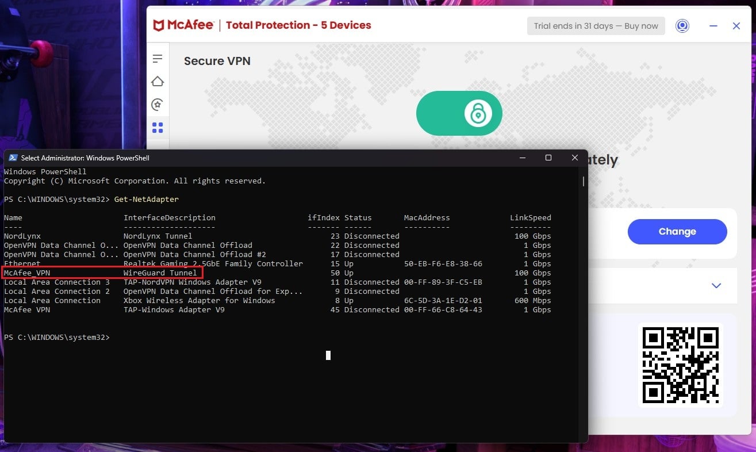The image size is (756, 452).
Task: Toggle the Secure VPN connection switch
Action: (x=459, y=113)
